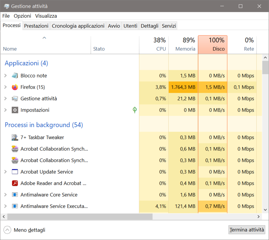Click Antimalware Service disk value 0,7 MB/s

213,206
